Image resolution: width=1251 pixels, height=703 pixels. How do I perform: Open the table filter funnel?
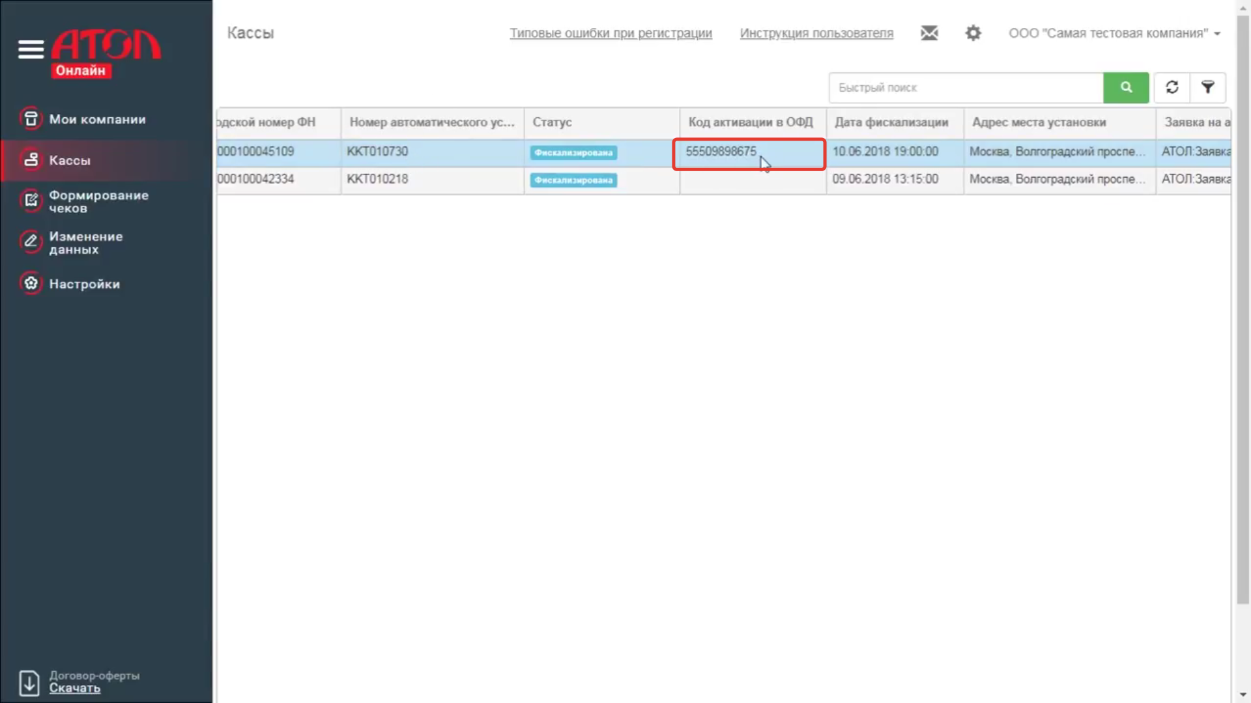click(1207, 88)
